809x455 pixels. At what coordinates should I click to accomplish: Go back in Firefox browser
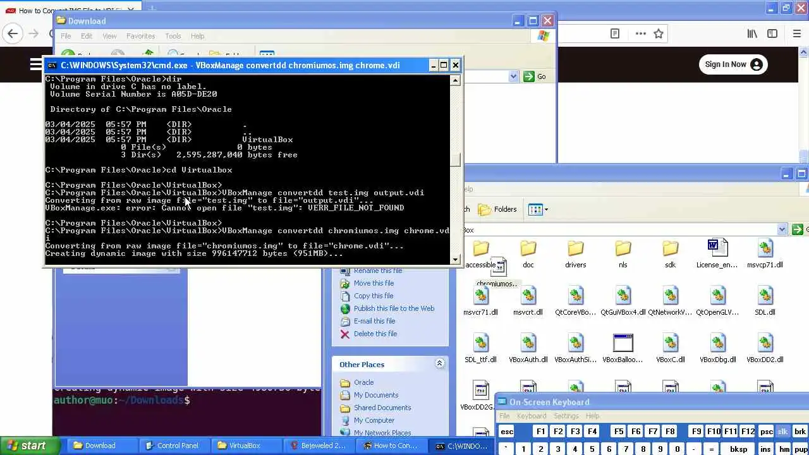pyautogui.click(x=13, y=34)
